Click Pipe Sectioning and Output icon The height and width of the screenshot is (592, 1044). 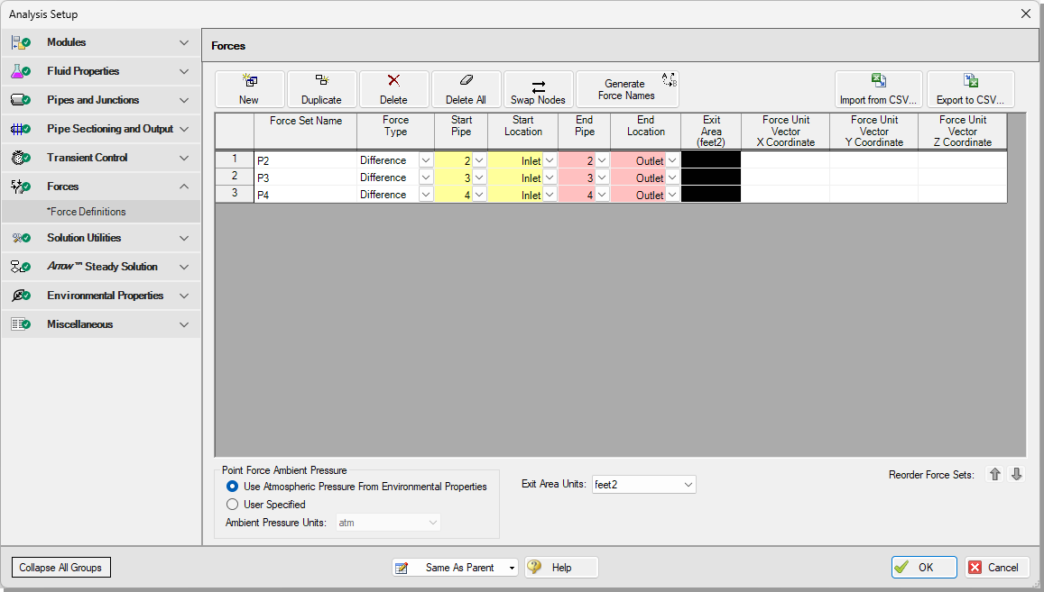(21, 128)
